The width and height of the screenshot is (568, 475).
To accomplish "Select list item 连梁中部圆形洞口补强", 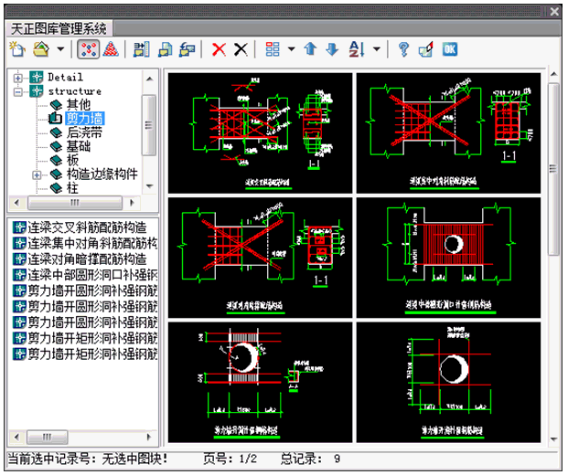I will click(92, 275).
